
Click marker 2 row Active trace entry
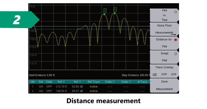[94, 91]
